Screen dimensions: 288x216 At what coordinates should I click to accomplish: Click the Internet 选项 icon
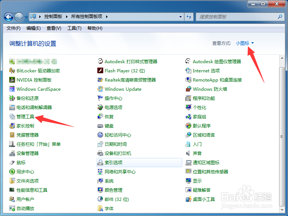[188, 71]
